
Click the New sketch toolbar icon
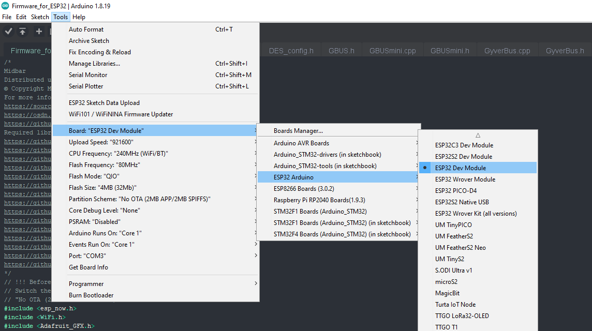tap(39, 32)
